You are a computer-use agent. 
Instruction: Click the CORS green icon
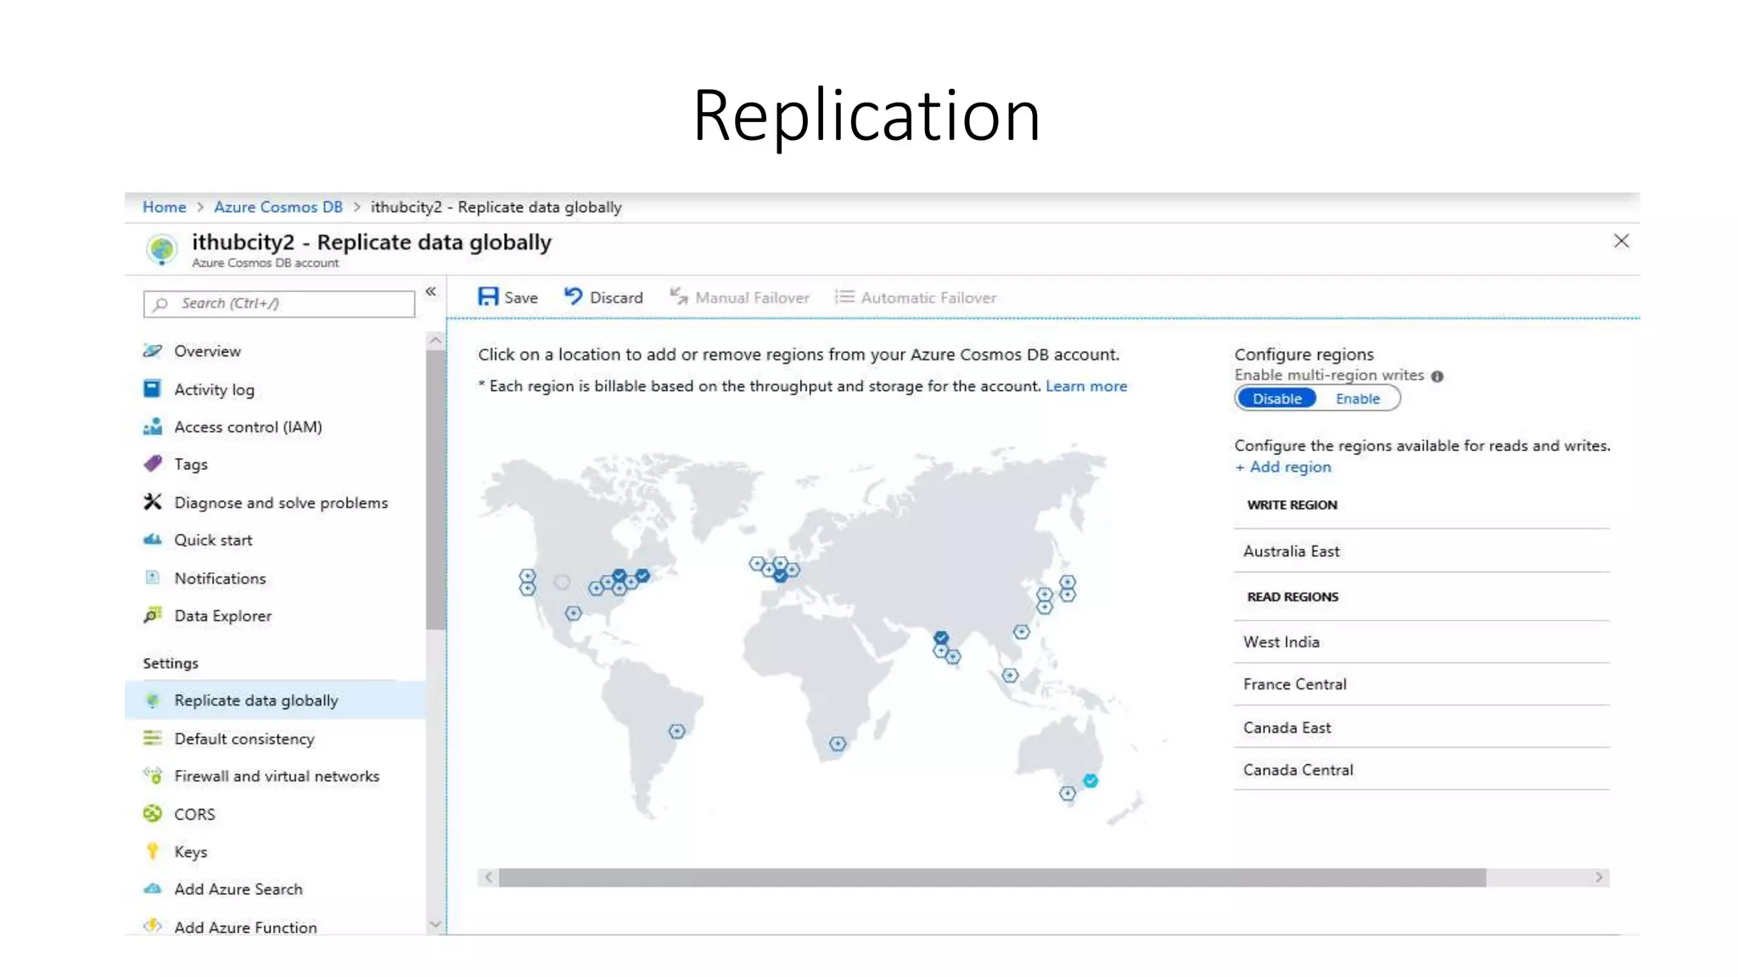[x=153, y=813]
